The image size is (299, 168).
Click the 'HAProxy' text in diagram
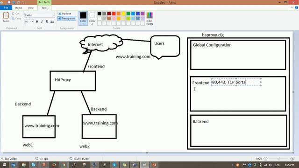(63, 80)
